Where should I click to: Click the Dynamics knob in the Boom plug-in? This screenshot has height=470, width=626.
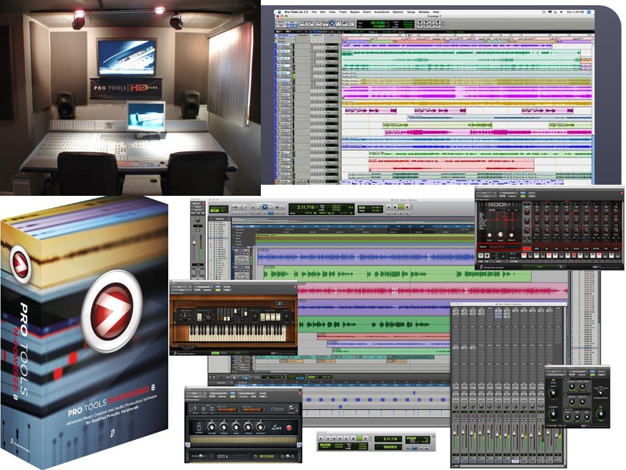[511, 236]
